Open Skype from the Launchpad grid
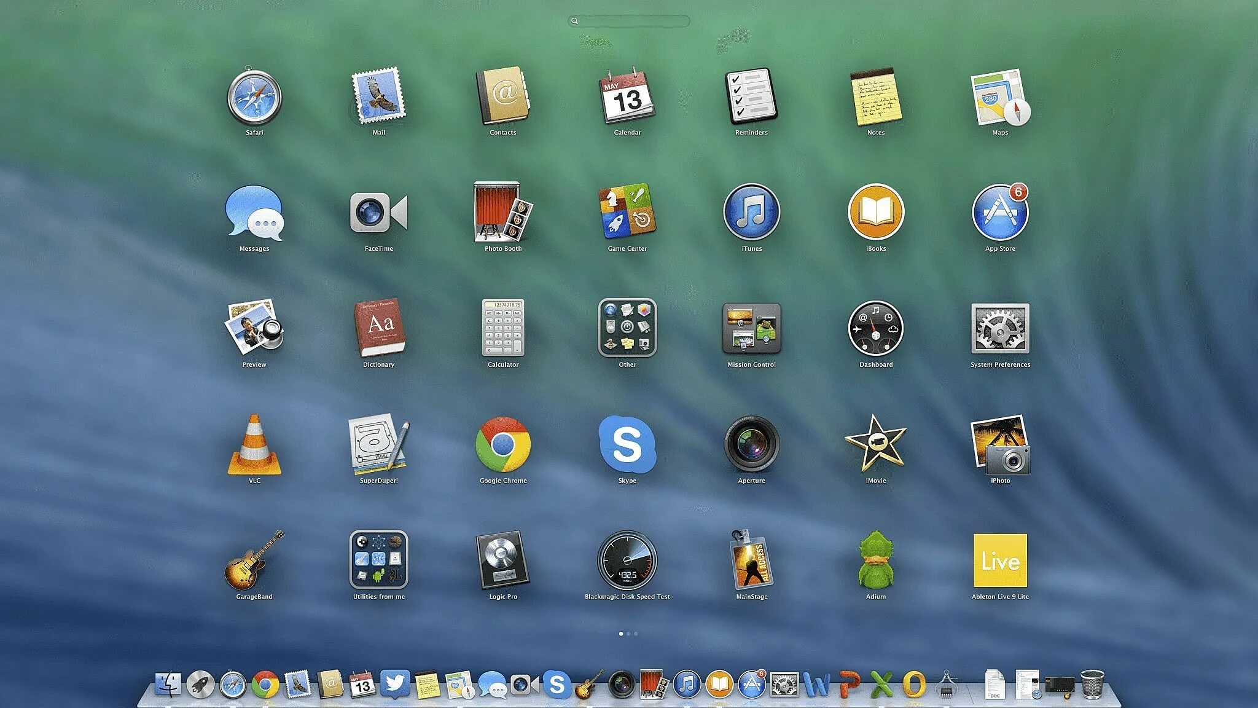The image size is (1258, 708). coord(627,444)
